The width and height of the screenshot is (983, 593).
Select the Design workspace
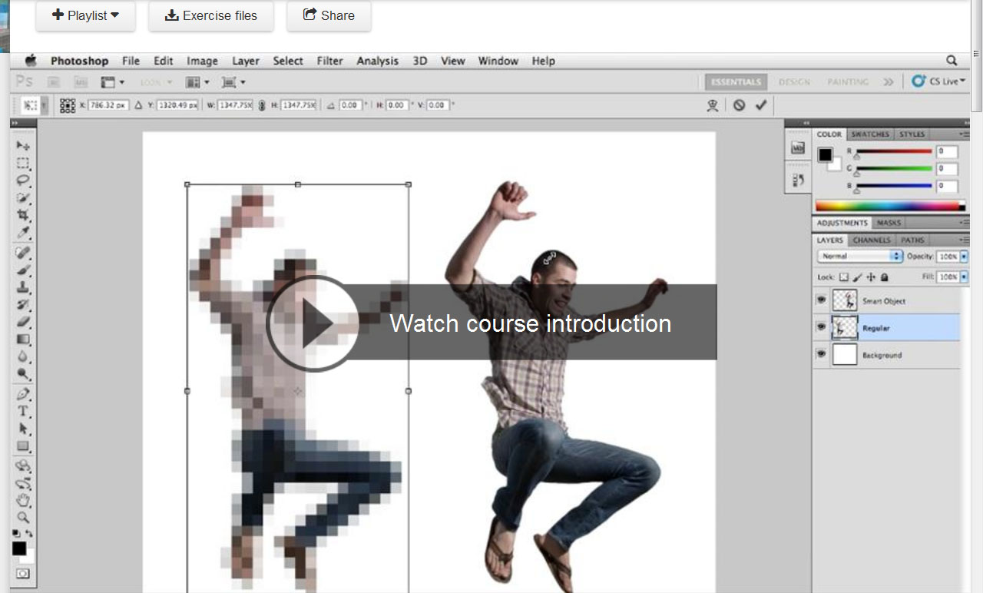click(794, 81)
